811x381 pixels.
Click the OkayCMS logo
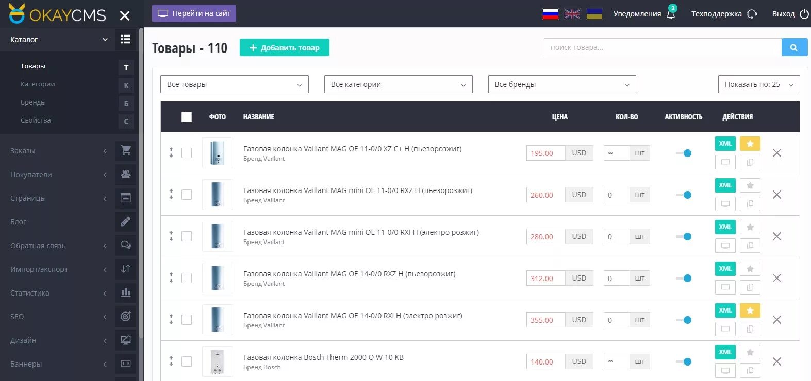[58, 14]
